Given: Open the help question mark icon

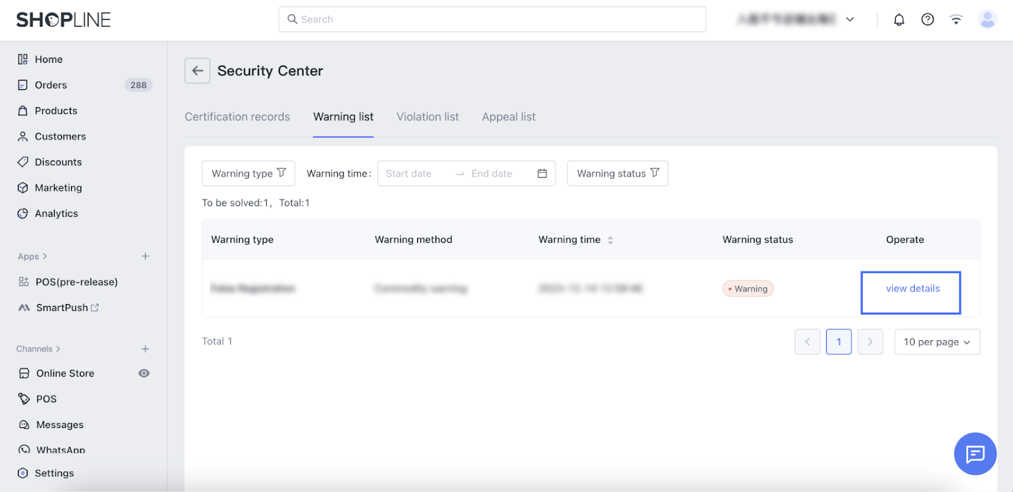Looking at the screenshot, I should point(927,20).
